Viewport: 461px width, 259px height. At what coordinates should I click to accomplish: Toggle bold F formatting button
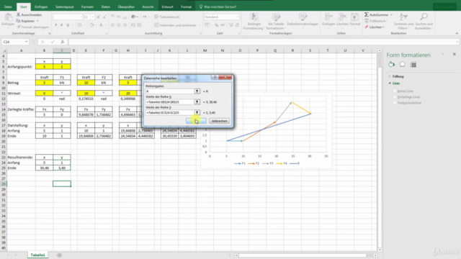coord(56,25)
